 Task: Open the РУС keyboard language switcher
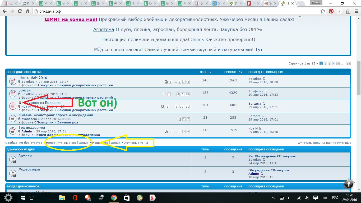coord(335,198)
